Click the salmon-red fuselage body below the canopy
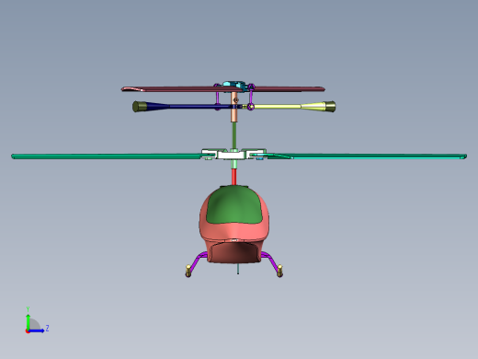 [234, 232]
